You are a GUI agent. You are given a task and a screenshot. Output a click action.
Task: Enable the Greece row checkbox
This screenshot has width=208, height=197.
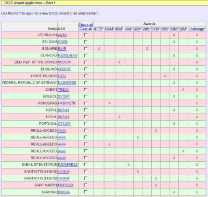[x=86, y=96]
